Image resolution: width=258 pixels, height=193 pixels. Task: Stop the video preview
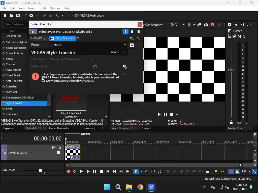[x=171, y=114]
